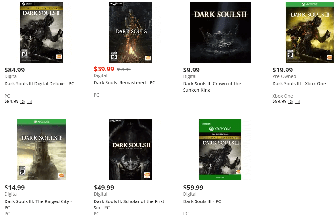Screen dimensions: 336x218
Task: Open Dark Souls Remastered cover art
Action: 130,32
